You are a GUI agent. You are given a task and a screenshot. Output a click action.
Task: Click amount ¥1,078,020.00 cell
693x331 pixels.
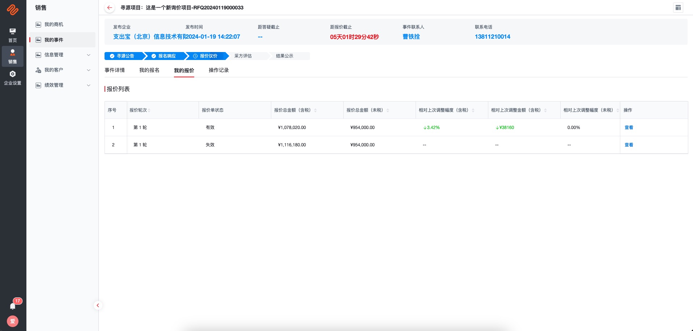292,128
